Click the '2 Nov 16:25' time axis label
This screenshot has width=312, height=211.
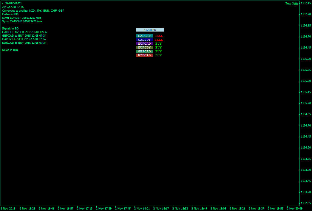27,209
